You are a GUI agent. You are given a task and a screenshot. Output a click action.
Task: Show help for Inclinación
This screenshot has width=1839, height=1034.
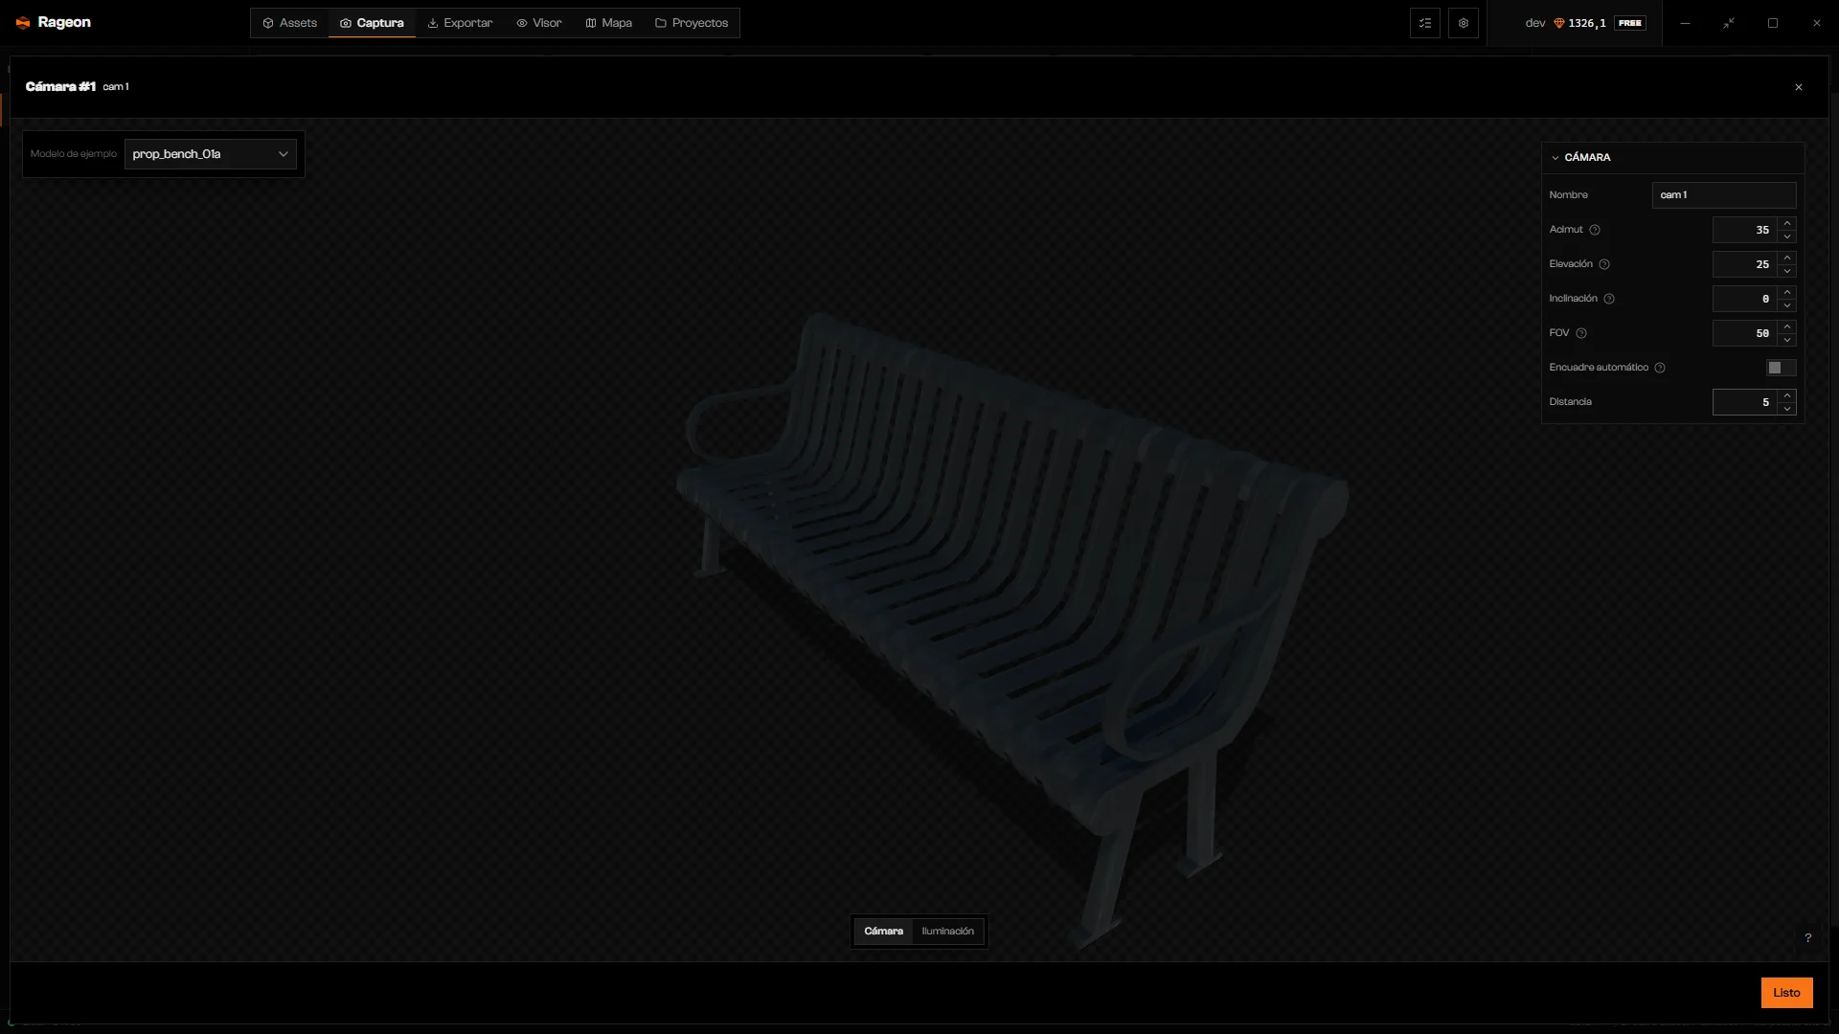point(1609,299)
